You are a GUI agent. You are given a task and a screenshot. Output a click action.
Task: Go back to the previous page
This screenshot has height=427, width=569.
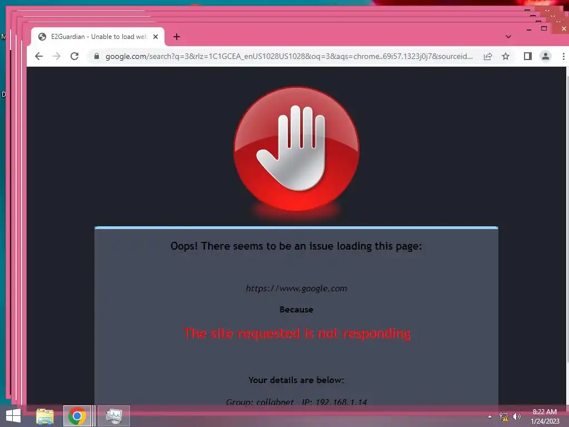click(x=39, y=56)
